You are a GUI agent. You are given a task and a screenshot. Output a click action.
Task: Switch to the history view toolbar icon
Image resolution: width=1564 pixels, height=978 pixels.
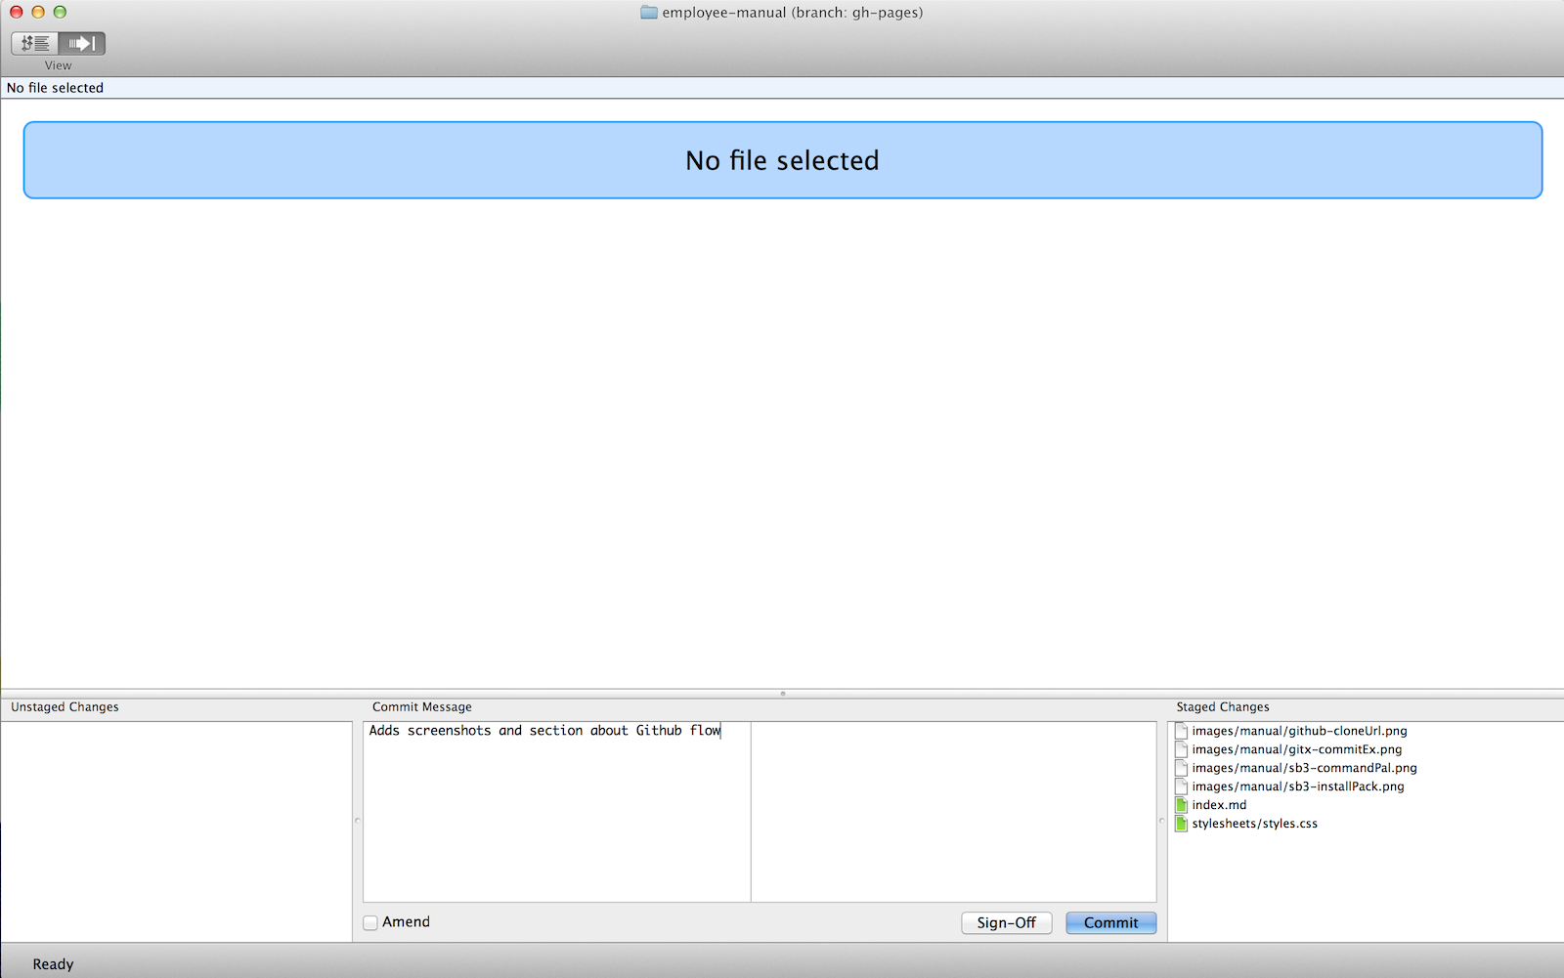[x=35, y=43]
